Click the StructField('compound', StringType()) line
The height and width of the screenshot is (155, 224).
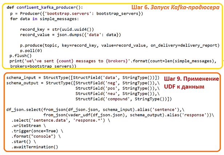point(124,99)
